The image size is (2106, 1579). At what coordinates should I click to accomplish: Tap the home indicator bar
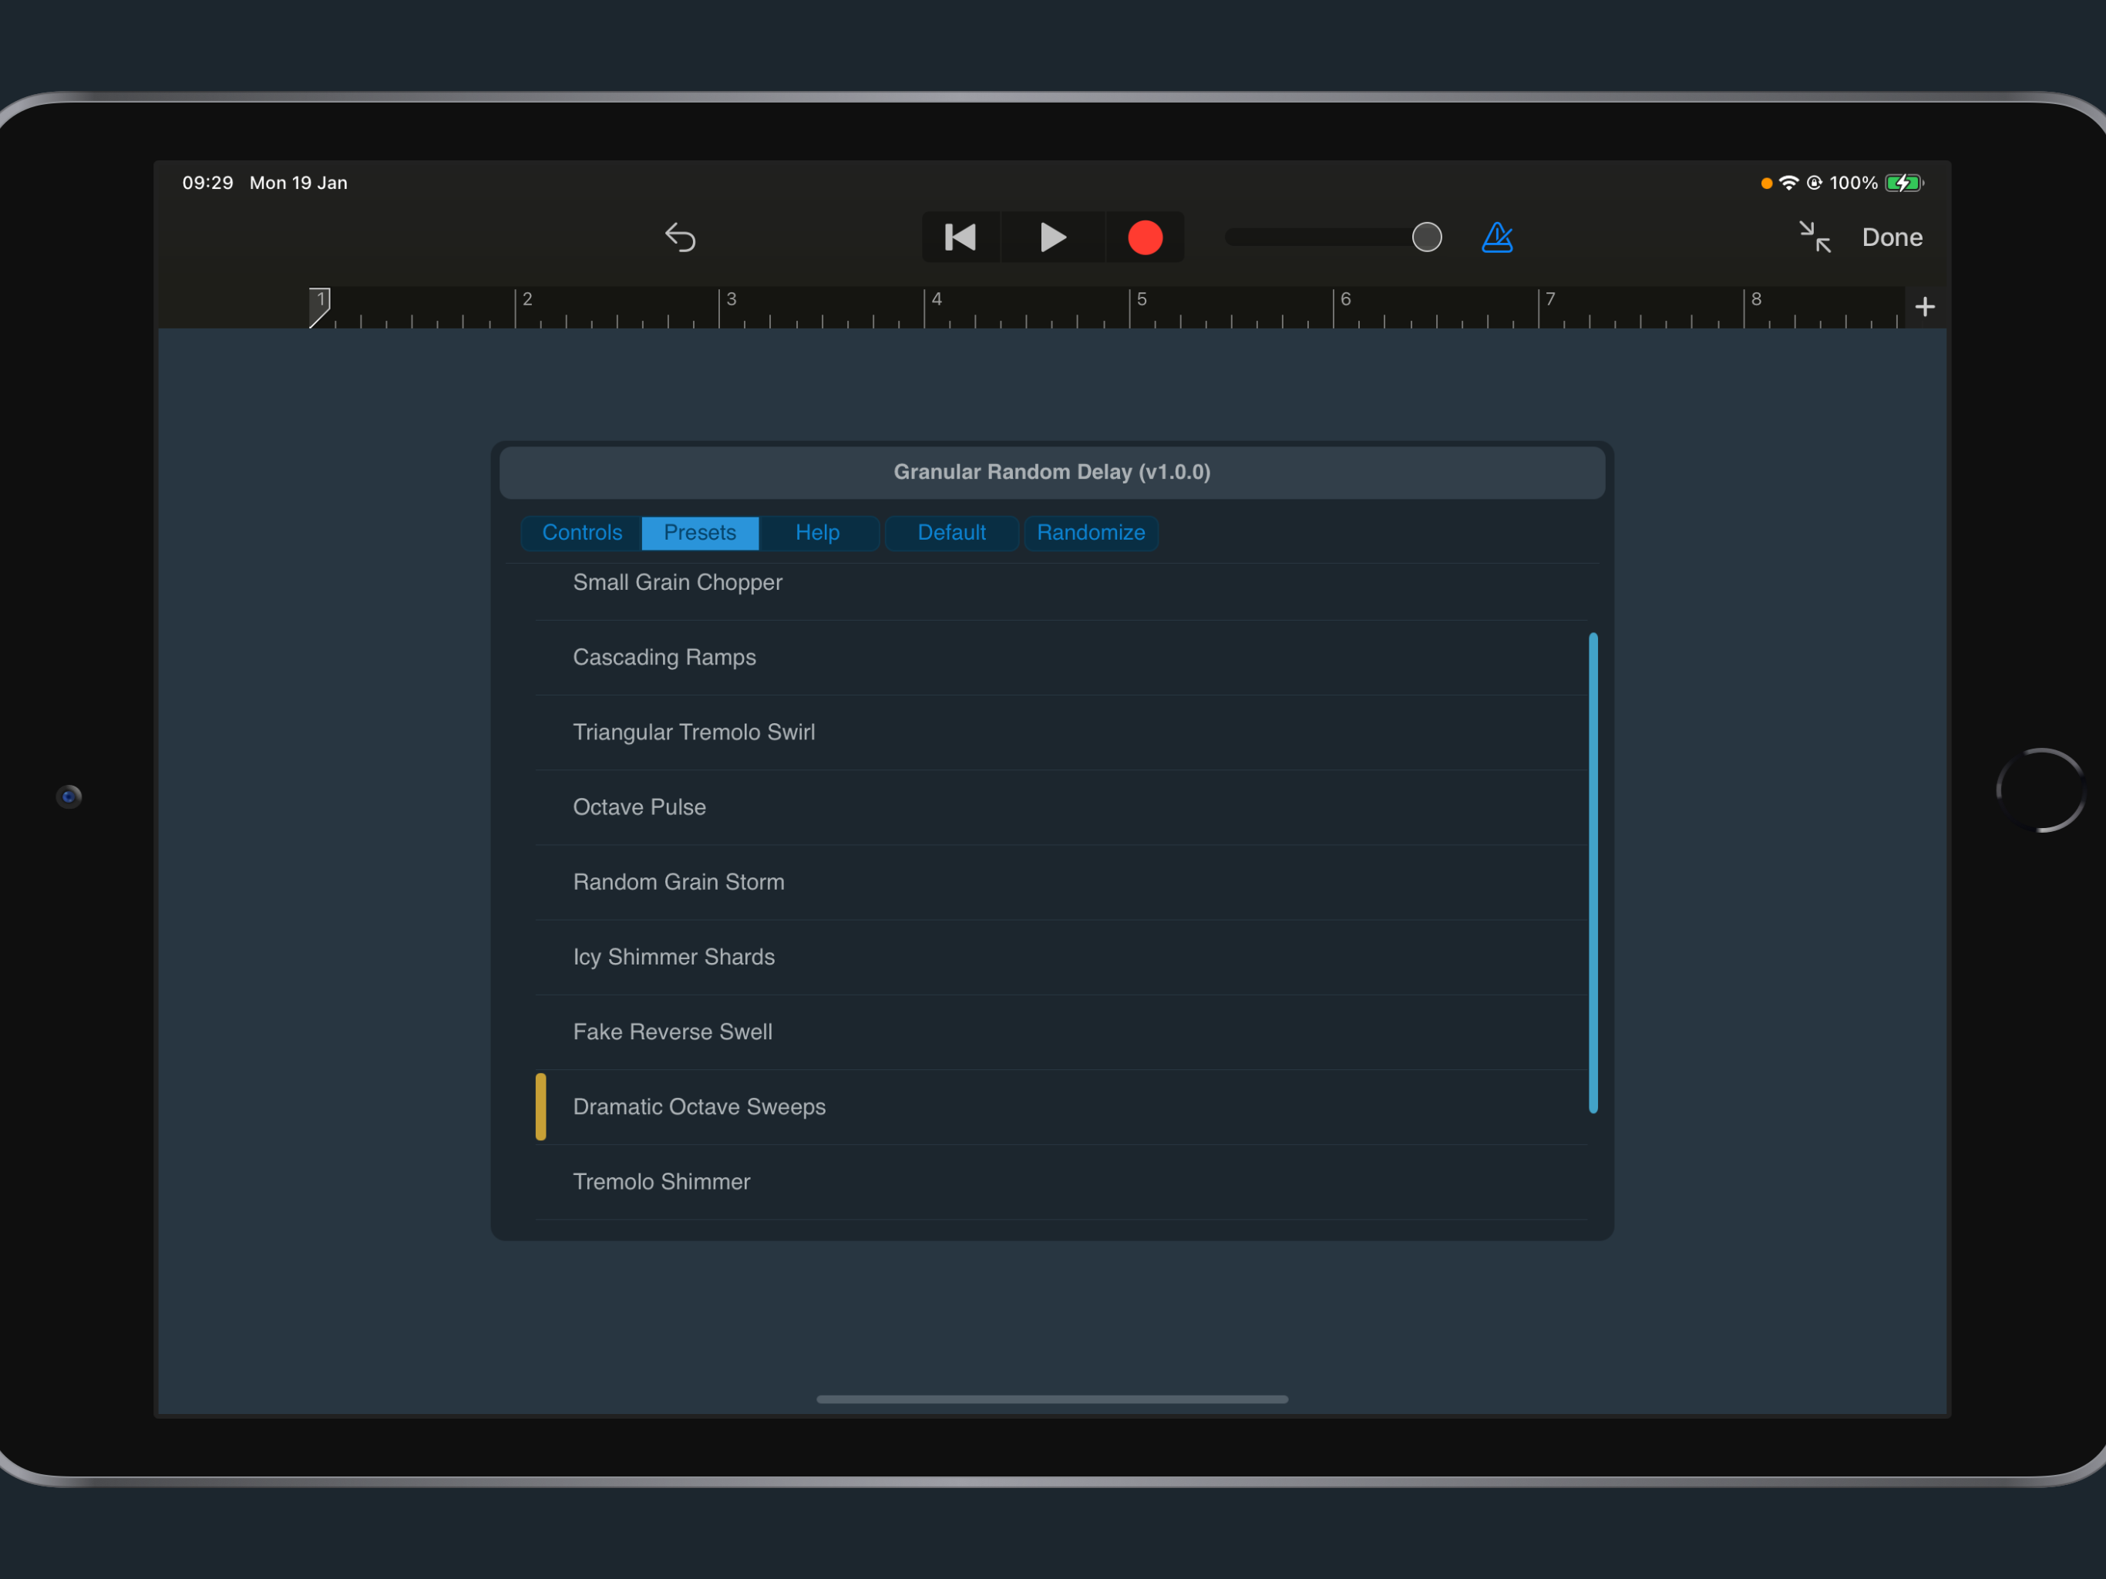point(1052,1399)
